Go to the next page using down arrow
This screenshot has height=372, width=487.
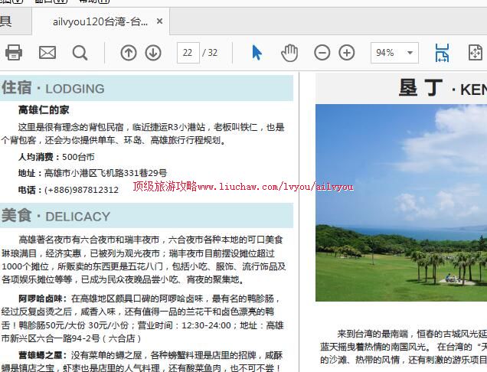(153, 53)
